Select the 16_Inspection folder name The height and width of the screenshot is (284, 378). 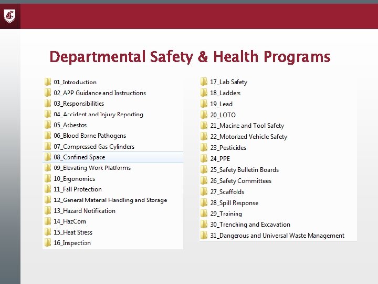pyautogui.click(x=72, y=243)
